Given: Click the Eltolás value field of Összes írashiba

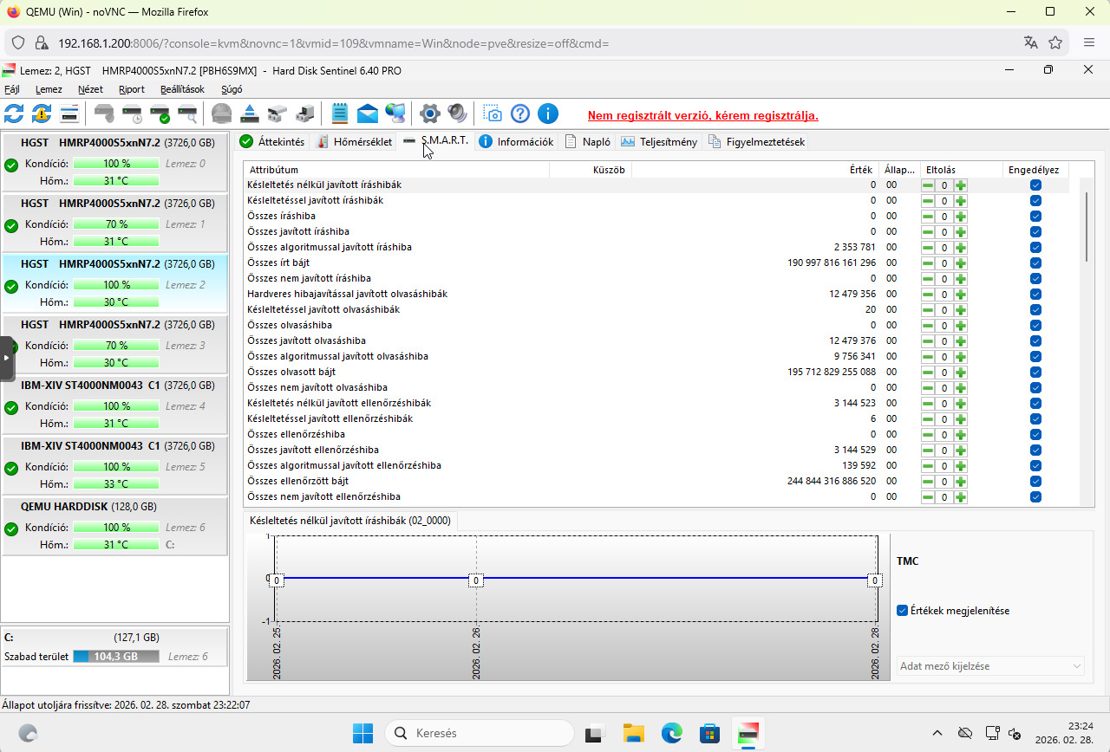Looking at the screenshot, I should click(944, 217).
